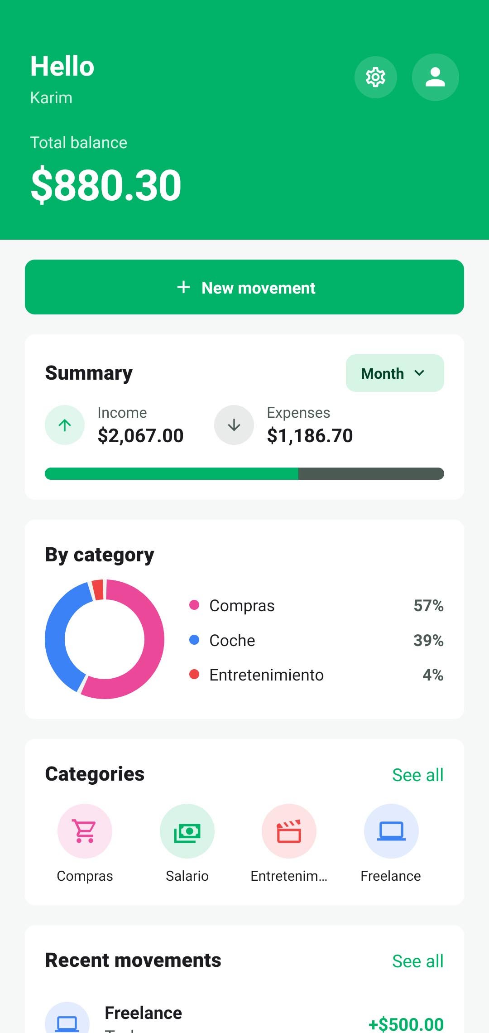
Task: Open settings via the gear icon
Action: 375,77
